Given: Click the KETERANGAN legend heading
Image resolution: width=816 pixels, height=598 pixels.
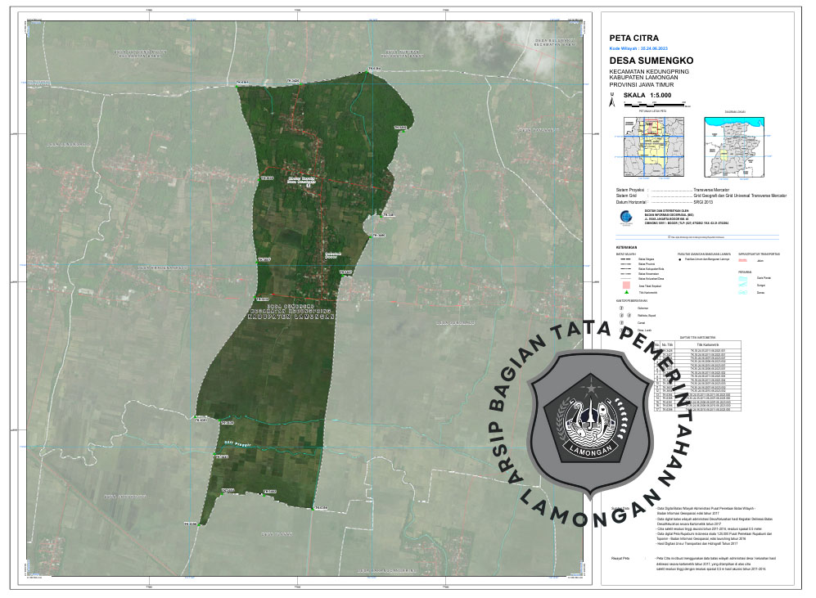Looking at the screenshot, I should point(627,246).
